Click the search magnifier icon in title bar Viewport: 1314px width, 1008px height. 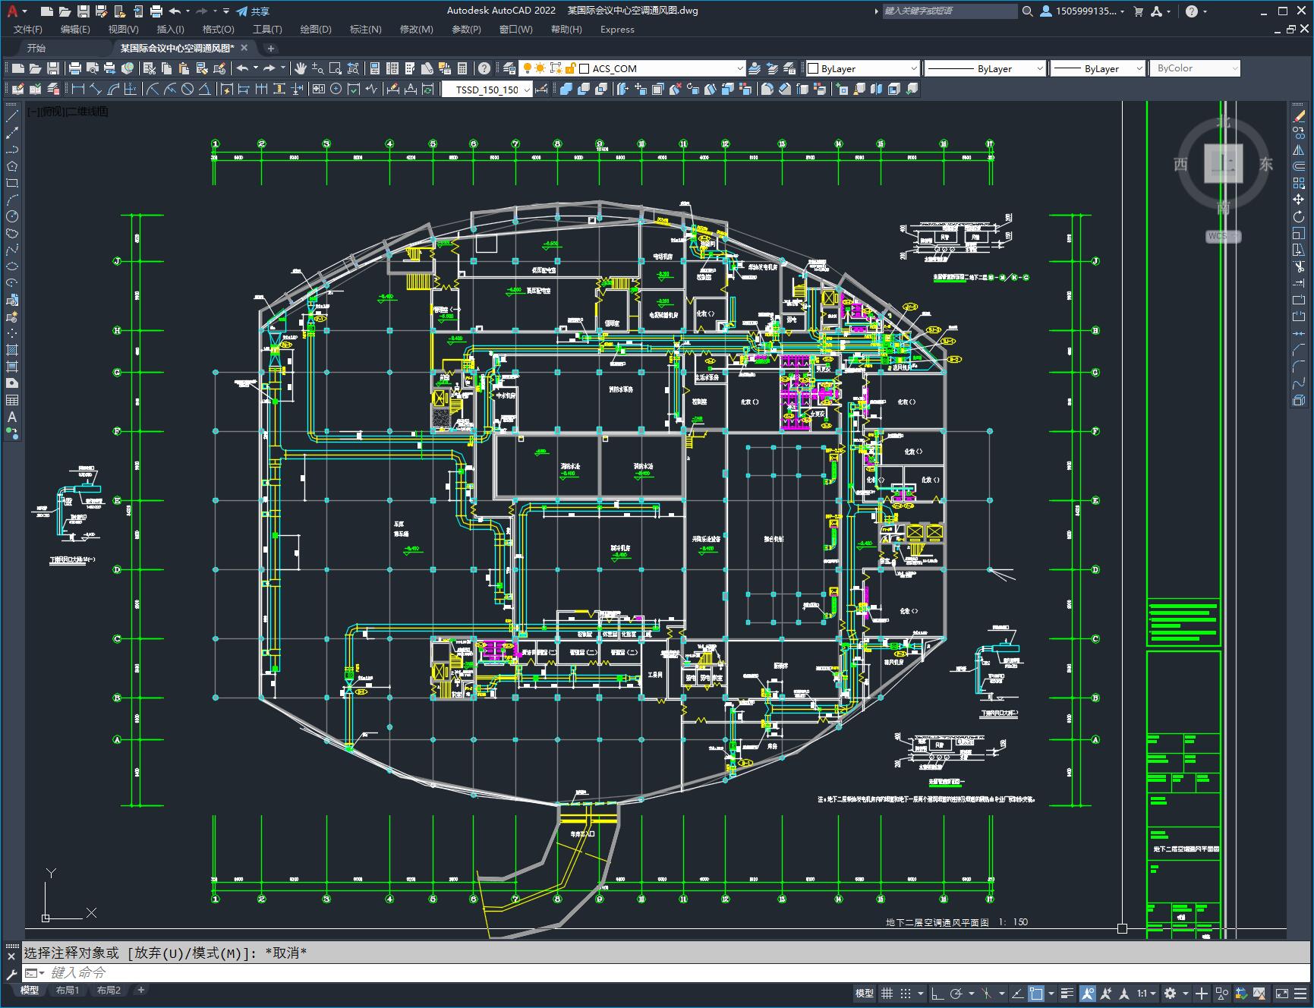tap(1027, 11)
